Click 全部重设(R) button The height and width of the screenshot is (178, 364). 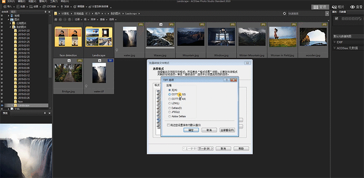(227, 130)
